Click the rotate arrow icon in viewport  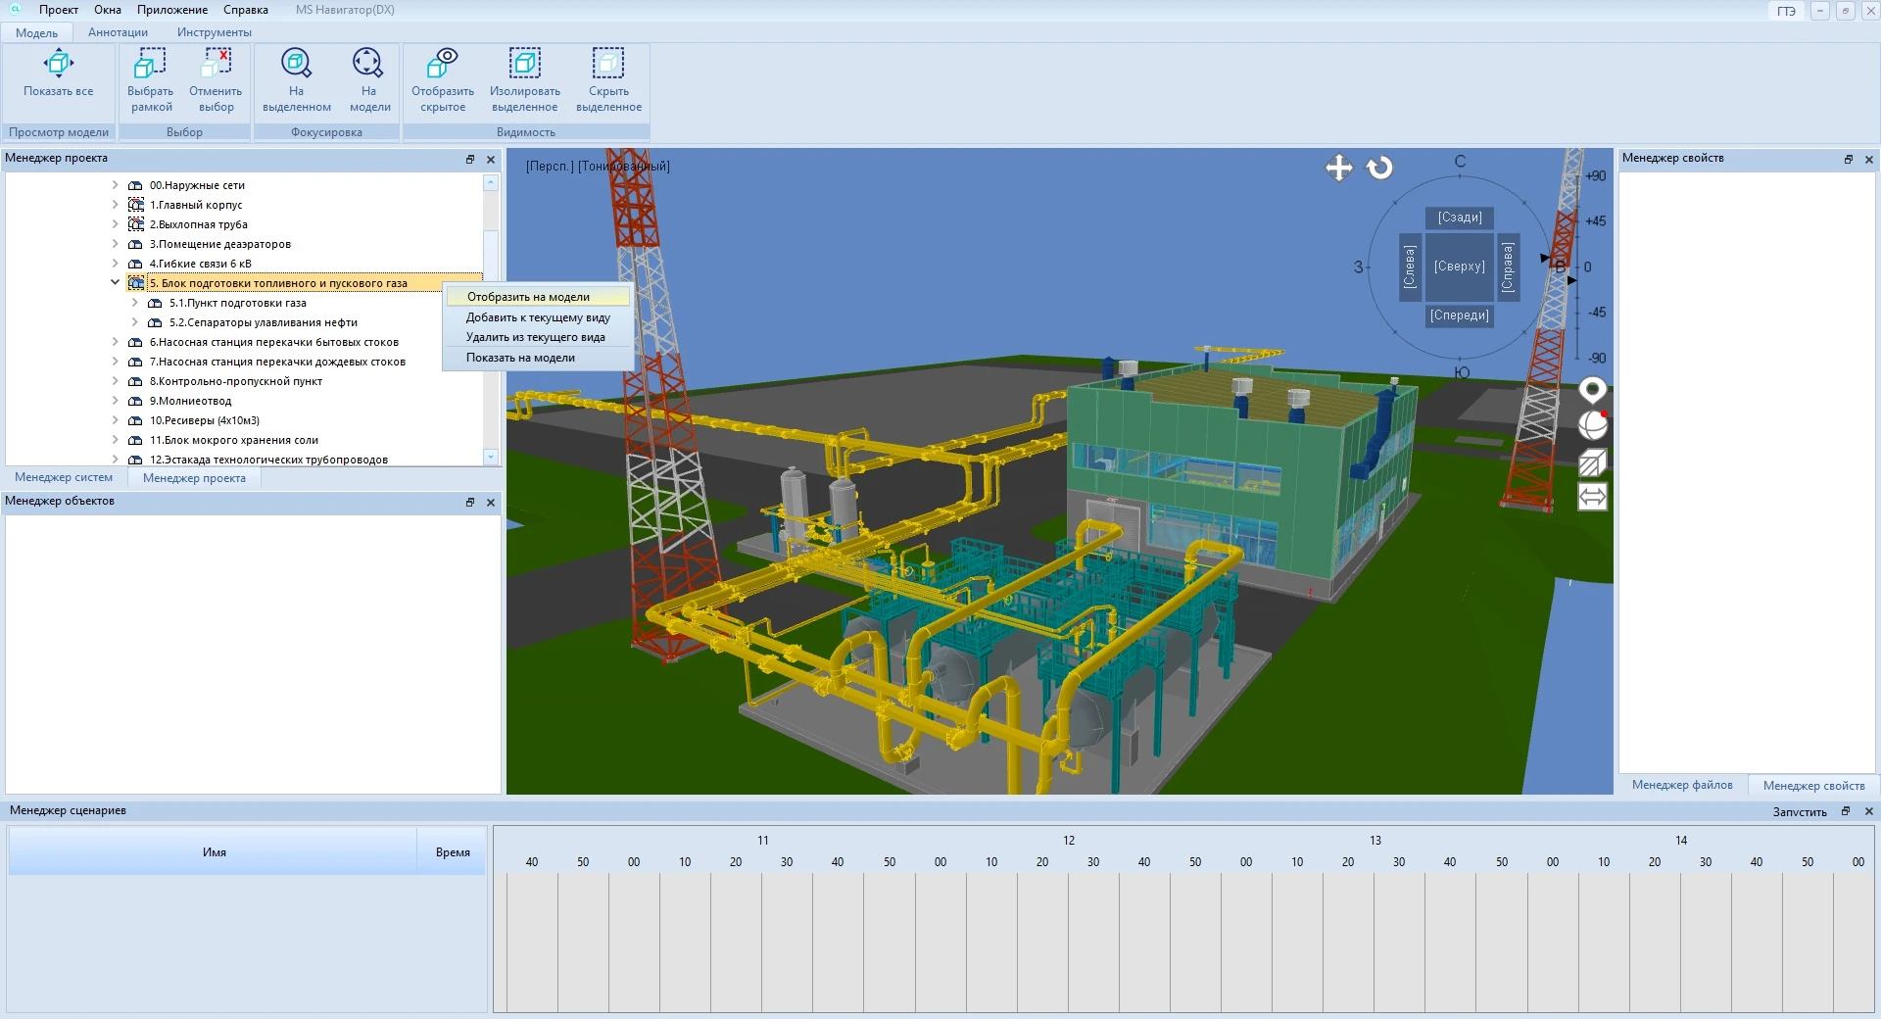(x=1379, y=168)
